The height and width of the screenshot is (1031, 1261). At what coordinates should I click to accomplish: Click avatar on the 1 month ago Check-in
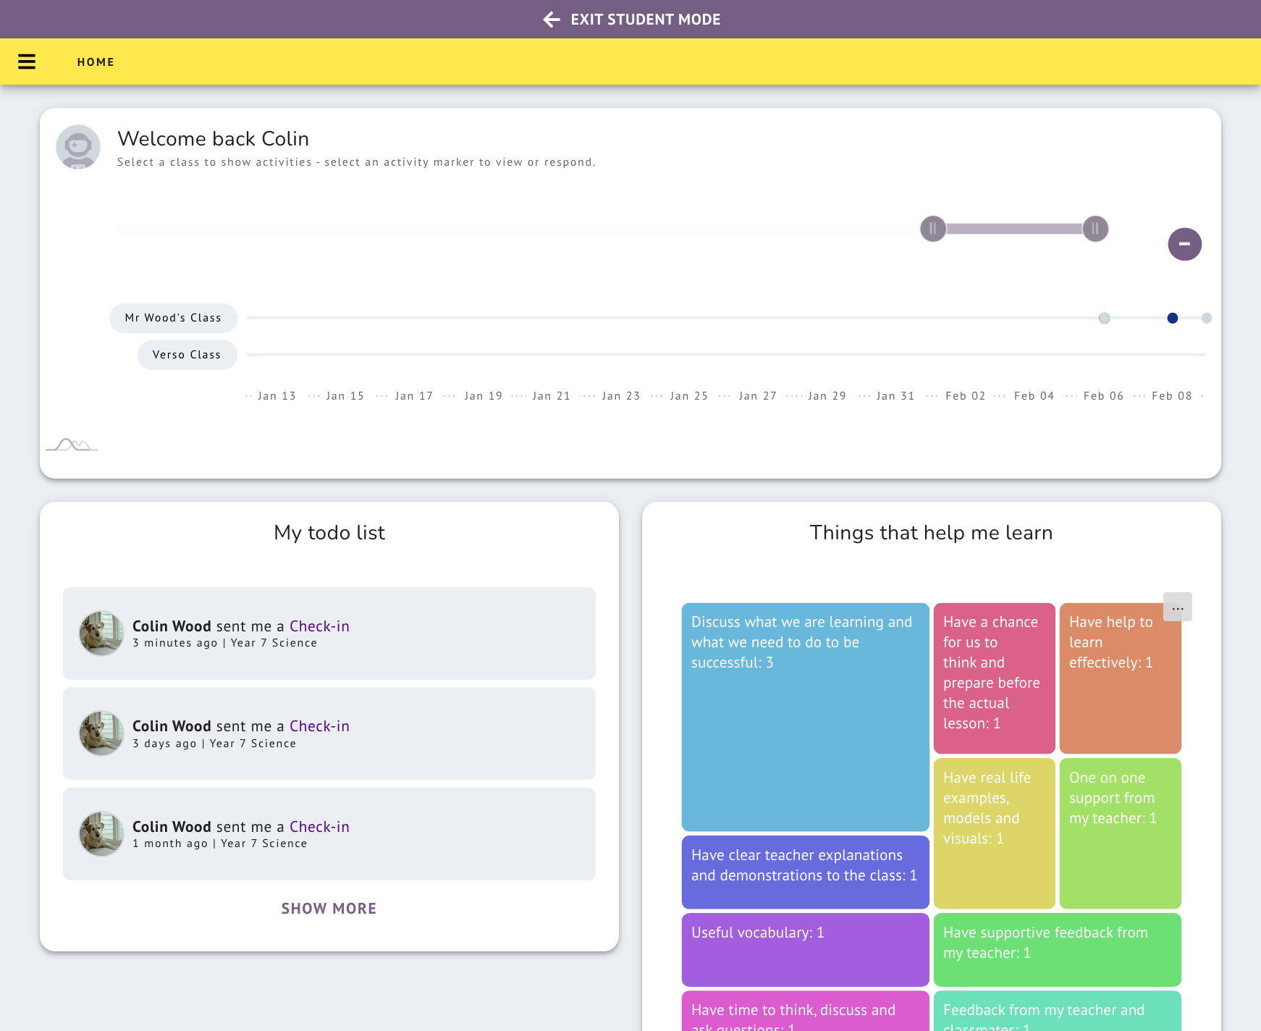pyautogui.click(x=101, y=833)
